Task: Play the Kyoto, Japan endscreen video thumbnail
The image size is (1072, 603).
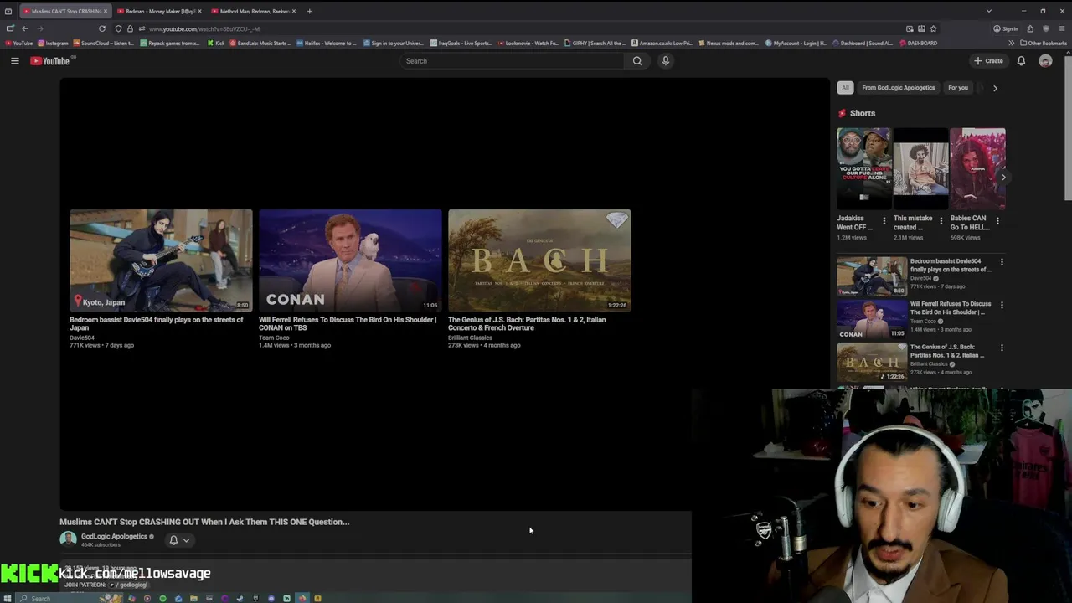Action: [161, 260]
